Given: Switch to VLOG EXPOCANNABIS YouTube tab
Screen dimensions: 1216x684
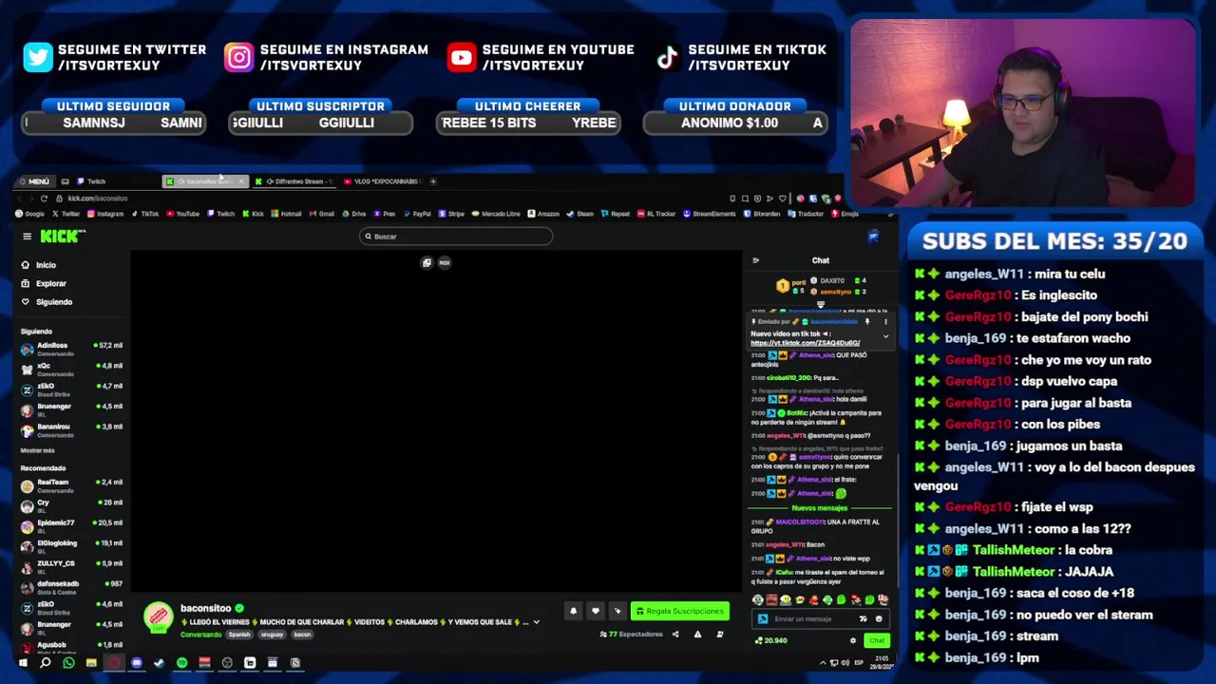Looking at the screenshot, I should [x=382, y=181].
